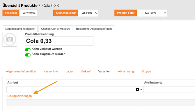Click the Produktbezeichnung 'Cola 0,33' field
Image resolution: width=195 pixels, height=111 pixels.
pyautogui.click(x=59, y=41)
